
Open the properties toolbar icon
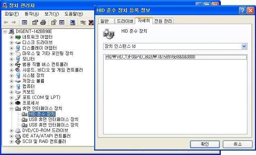tap(35, 22)
